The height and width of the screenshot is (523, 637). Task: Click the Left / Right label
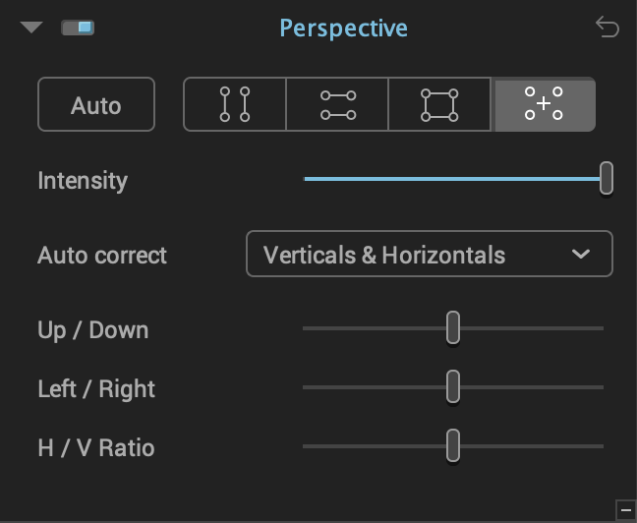point(96,389)
